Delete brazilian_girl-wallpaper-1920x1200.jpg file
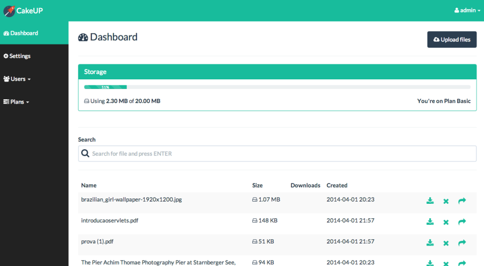 [446, 201]
